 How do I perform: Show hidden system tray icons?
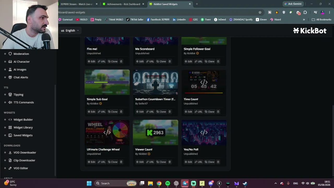276,183
